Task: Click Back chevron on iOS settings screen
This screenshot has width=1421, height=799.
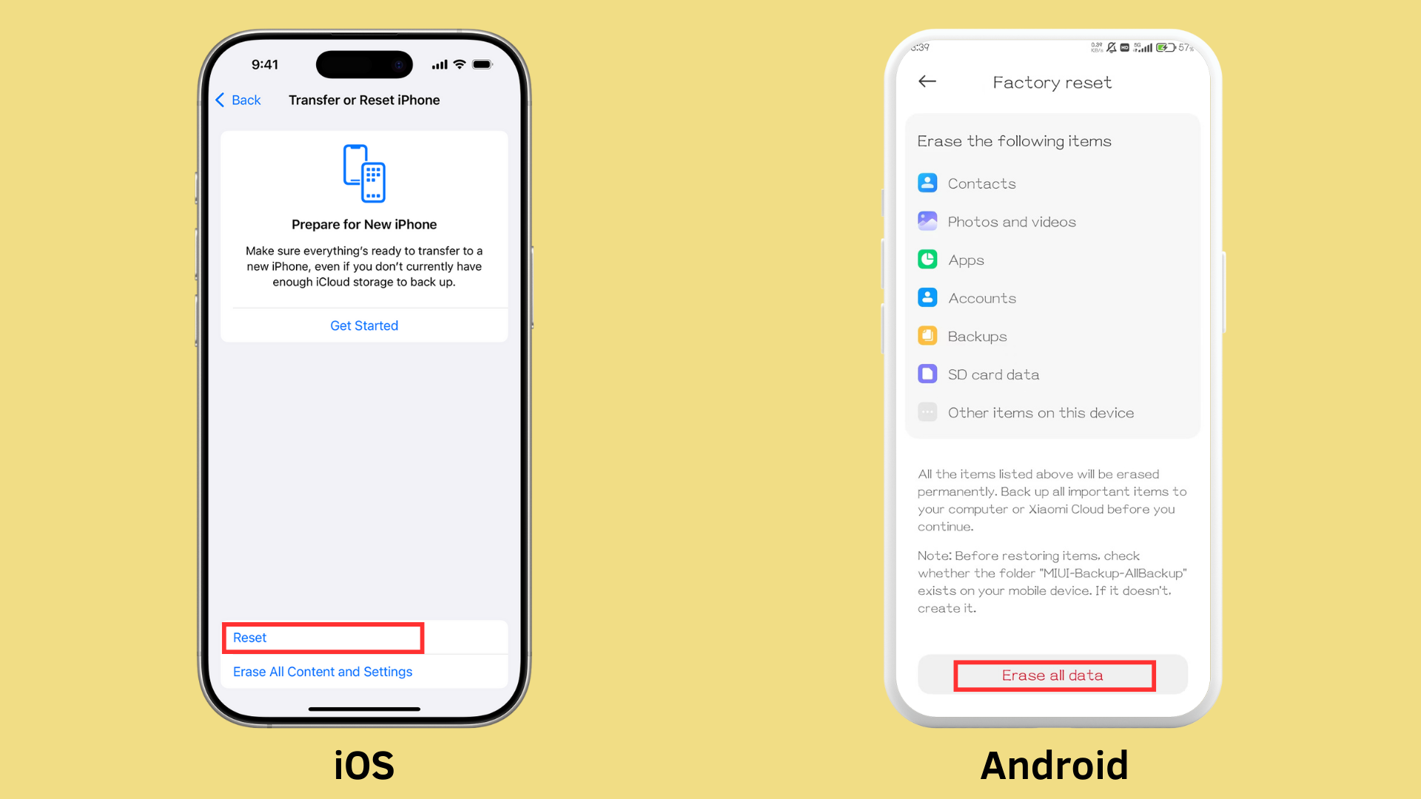Action: (x=221, y=100)
